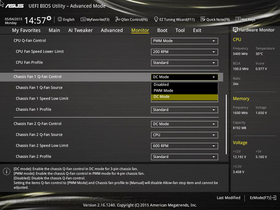Image resolution: width=280 pixels, height=210 pixels.
Task: Choose PWM Mode in the open dropdown list
Action: point(184,91)
